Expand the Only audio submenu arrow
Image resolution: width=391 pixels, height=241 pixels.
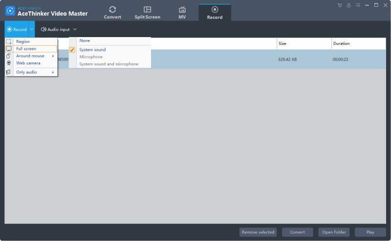(53, 72)
